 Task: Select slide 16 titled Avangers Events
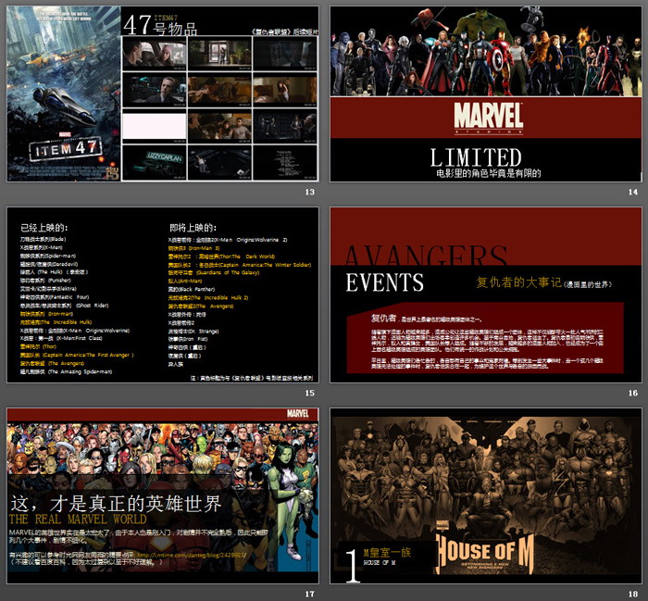click(486, 294)
